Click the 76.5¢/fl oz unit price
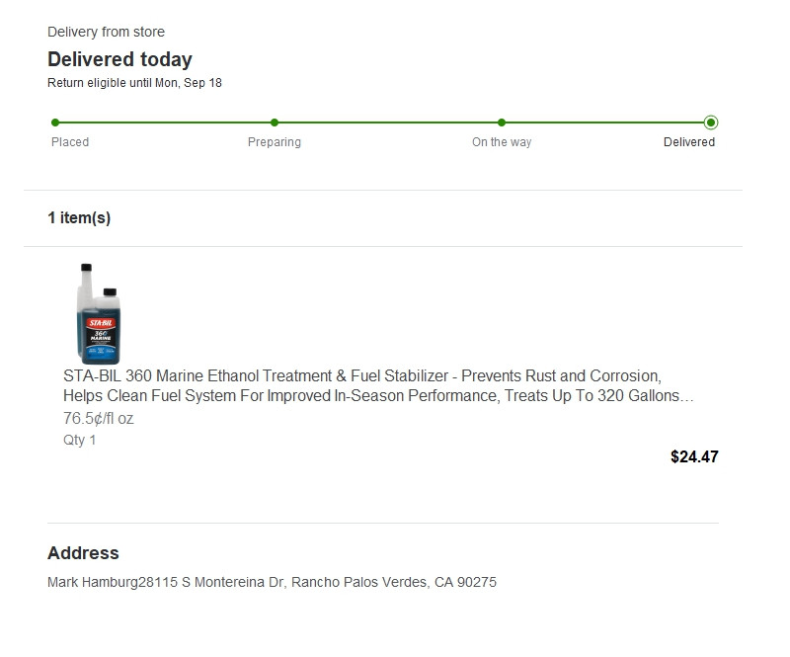Screen dimensions: 790x657 click(99, 418)
